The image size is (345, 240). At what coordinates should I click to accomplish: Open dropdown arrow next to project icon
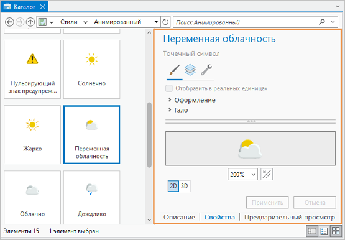click(x=52, y=22)
